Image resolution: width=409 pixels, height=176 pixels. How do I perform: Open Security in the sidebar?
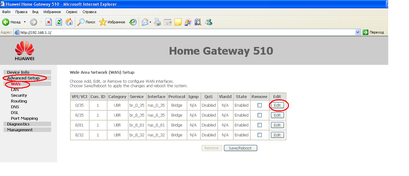pyautogui.click(x=19, y=95)
